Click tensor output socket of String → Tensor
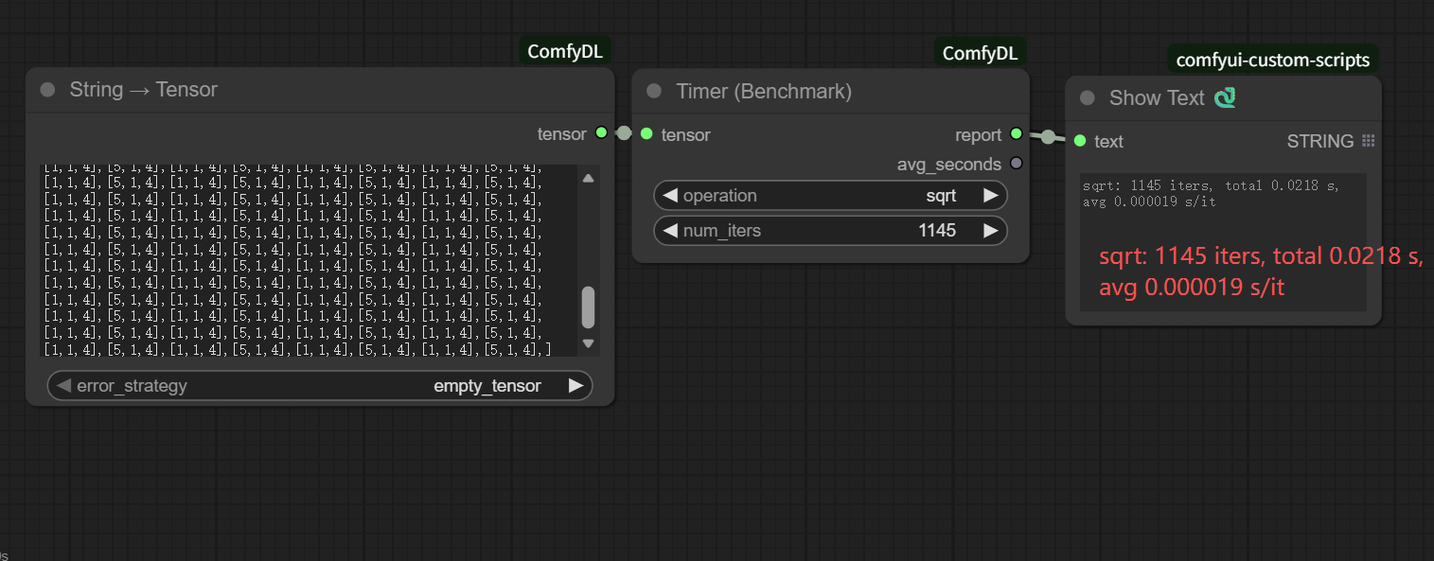Image resolution: width=1434 pixels, height=561 pixels. click(x=601, y=133)
